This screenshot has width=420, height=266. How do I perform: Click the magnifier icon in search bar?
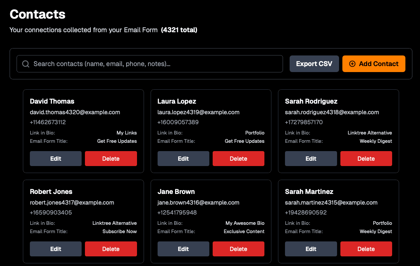(x=26, y=64)
